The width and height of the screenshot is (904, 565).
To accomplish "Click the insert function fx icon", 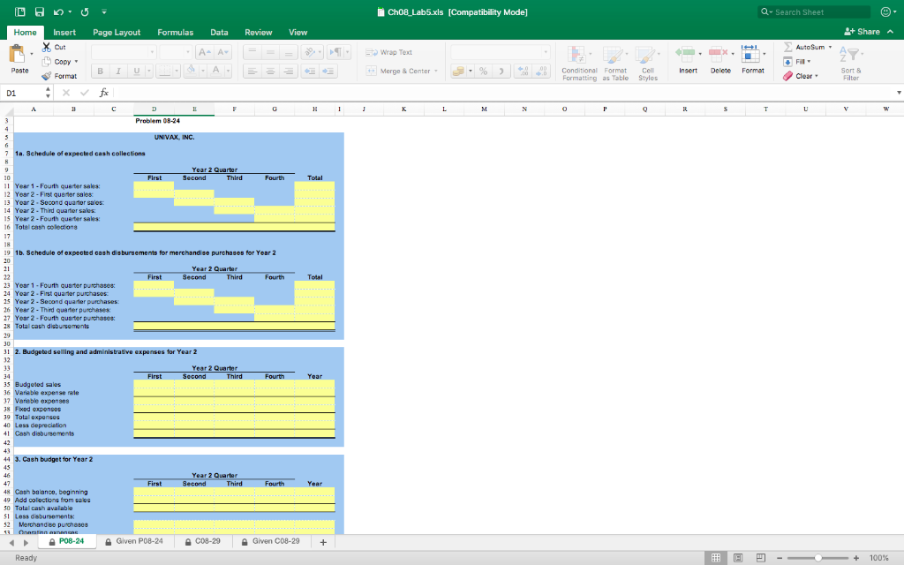I will 104,93.
